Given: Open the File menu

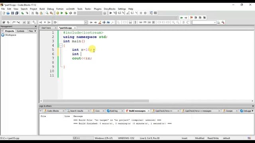Looking at the screenshot, I should [x=3, y=9].
